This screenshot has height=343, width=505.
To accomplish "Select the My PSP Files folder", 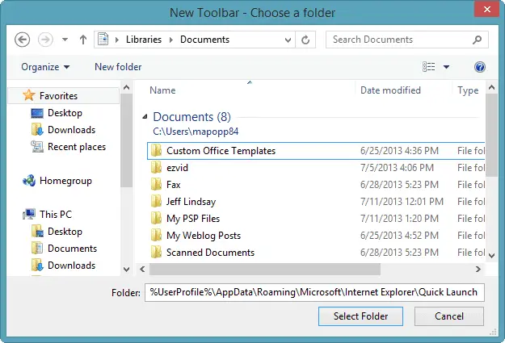I will (316, 219).
